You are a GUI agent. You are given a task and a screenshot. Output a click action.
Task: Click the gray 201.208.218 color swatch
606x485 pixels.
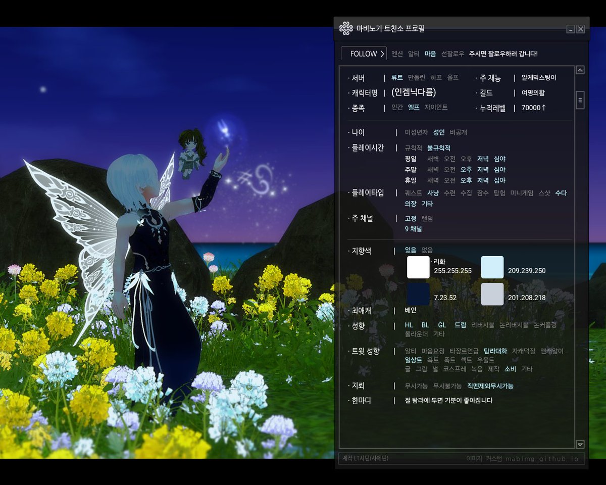coord(492,294)
